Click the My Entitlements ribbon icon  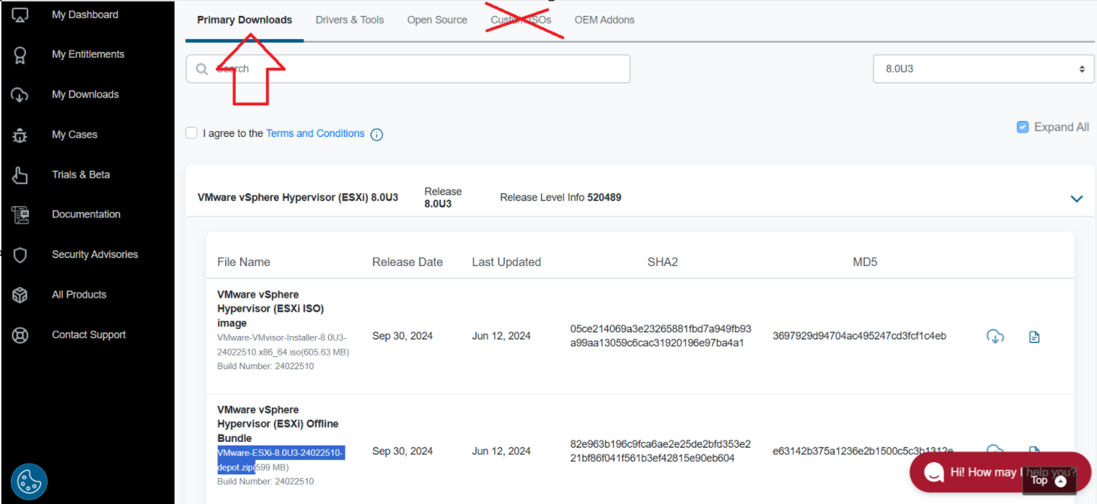(x=20, y=55)
